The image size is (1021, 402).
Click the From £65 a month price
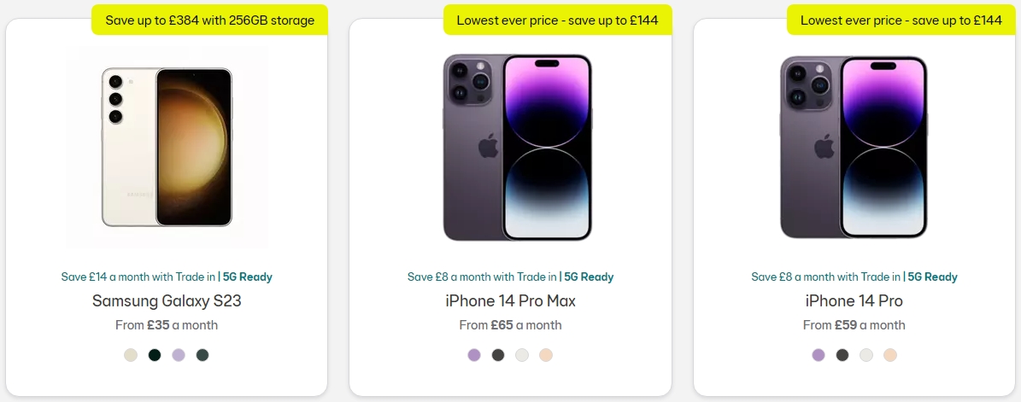pos(511,325)
